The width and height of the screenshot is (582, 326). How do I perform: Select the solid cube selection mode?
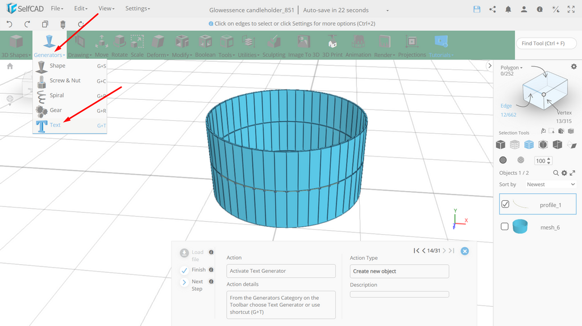point(500,145)
